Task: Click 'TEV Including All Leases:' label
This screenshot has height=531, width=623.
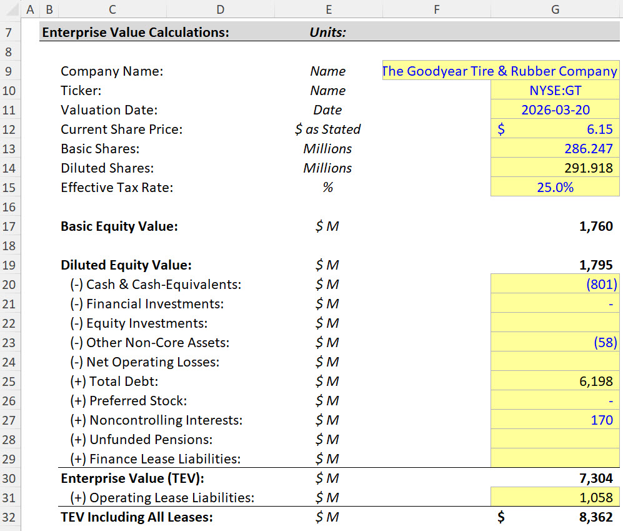Action: click(x=137, y=517)
